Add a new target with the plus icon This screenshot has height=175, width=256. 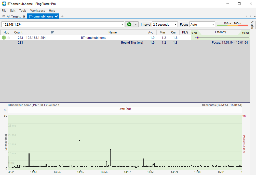pos(62,16)
